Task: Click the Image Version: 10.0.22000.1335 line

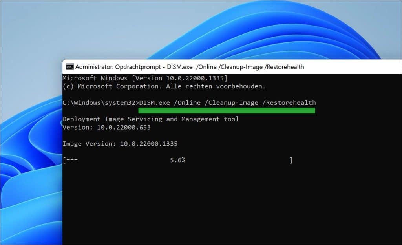Action: pyautogui.click(x=120, y=143)
